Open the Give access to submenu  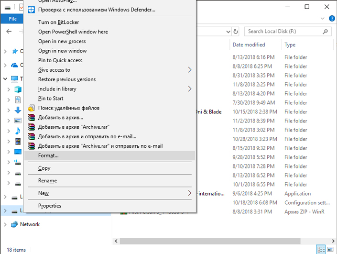tap(109, 70)
